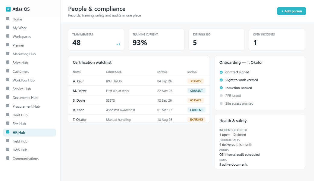Click the IPAF 3a/3b certificate cell
Image resolution: width=314 pixels, height=181 pixels.
coord(114,81)
